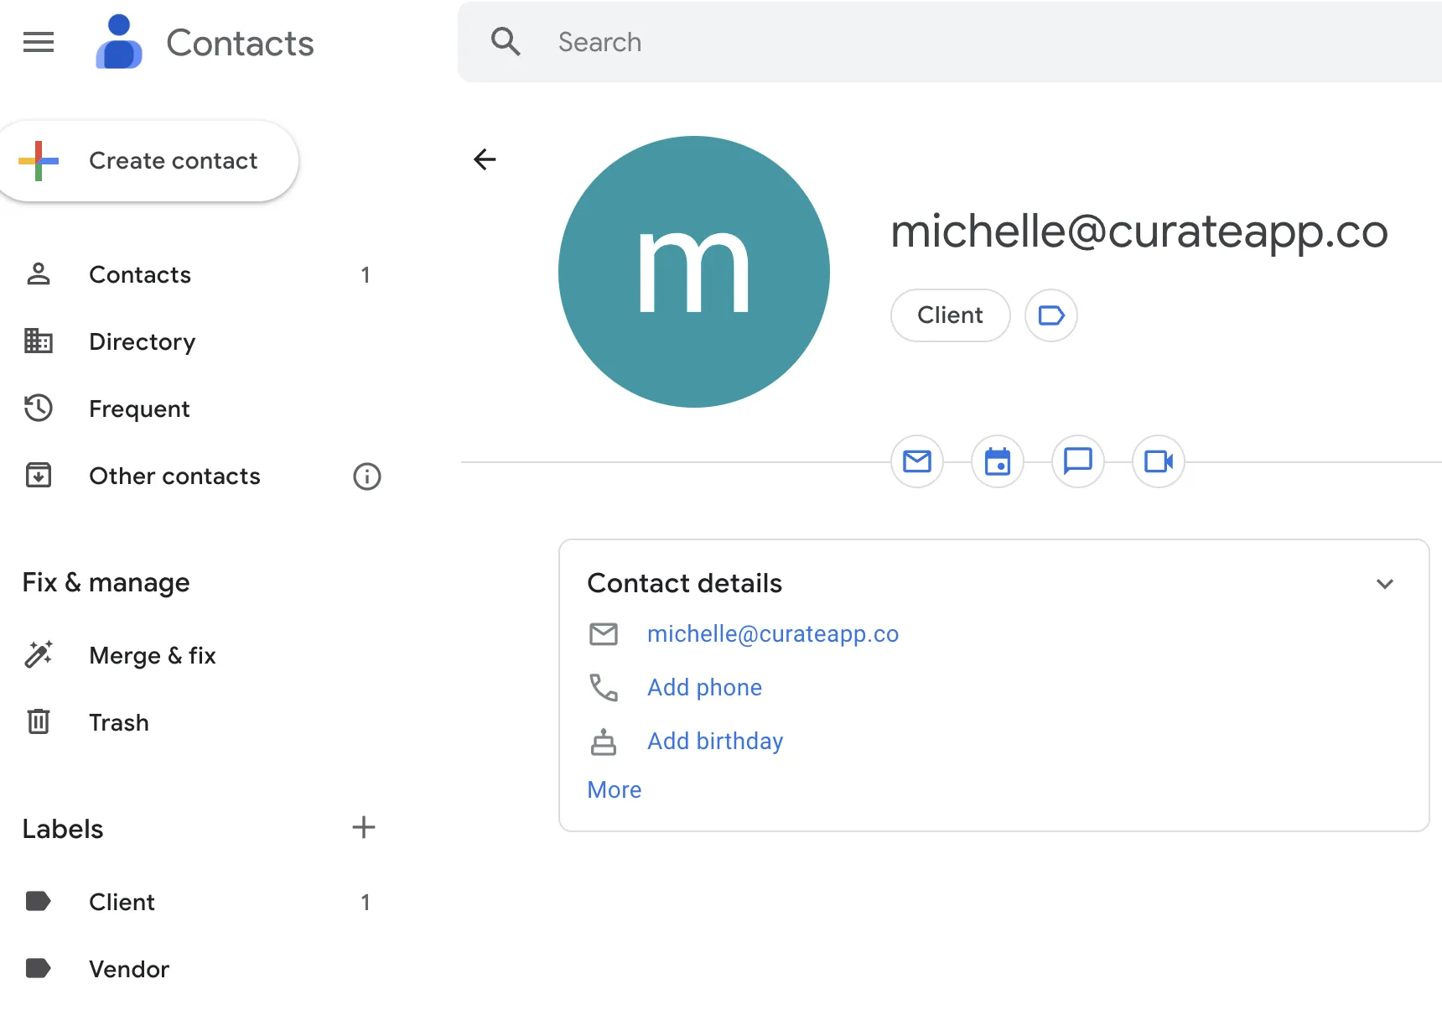
Task: Click the Create contact button
Action: click(x=149, y=161)
